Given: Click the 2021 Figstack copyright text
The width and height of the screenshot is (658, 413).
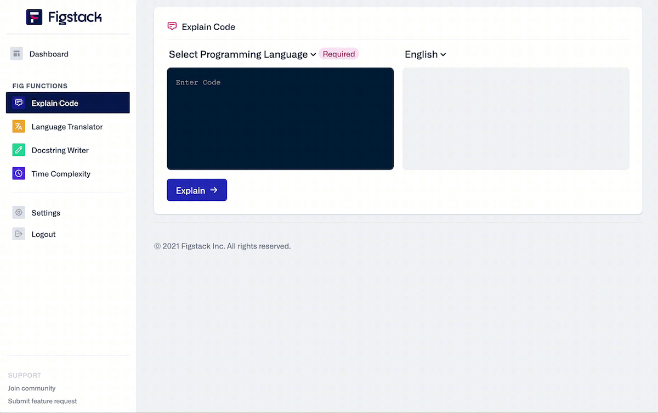Looking at the screenshot, I should (223, 246).
